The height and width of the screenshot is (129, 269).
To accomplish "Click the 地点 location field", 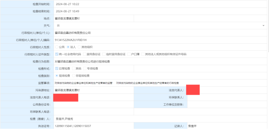I will pos(94,18).
